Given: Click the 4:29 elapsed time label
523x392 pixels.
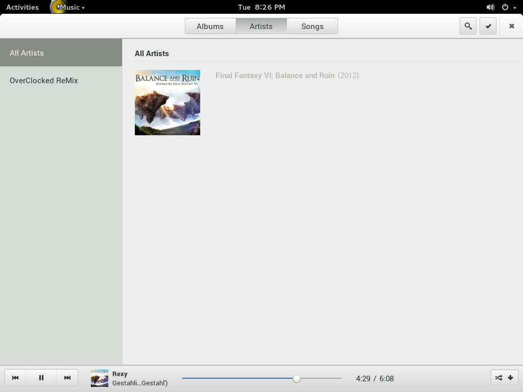Looking at the screenshot, I should [x=363, y=379].
